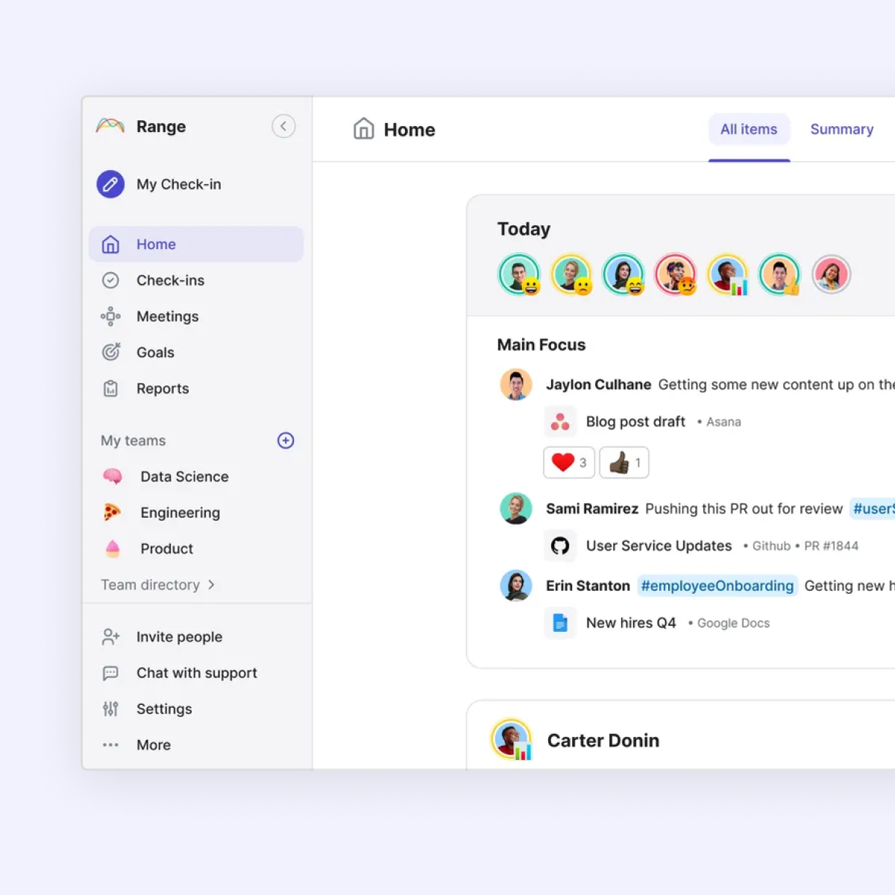895x895 pixels.
Task: Click the Range logo at the top
Action: pyautogui.click(x=110, y=126)
